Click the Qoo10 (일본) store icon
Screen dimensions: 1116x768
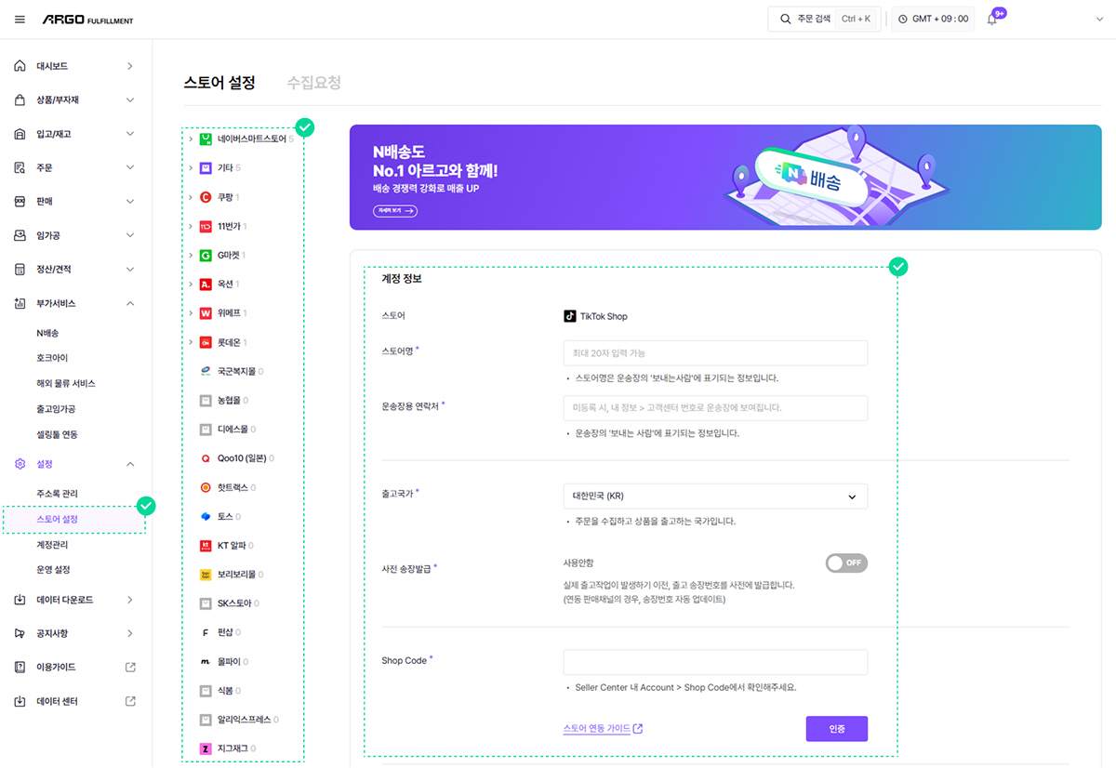point(206,458)
